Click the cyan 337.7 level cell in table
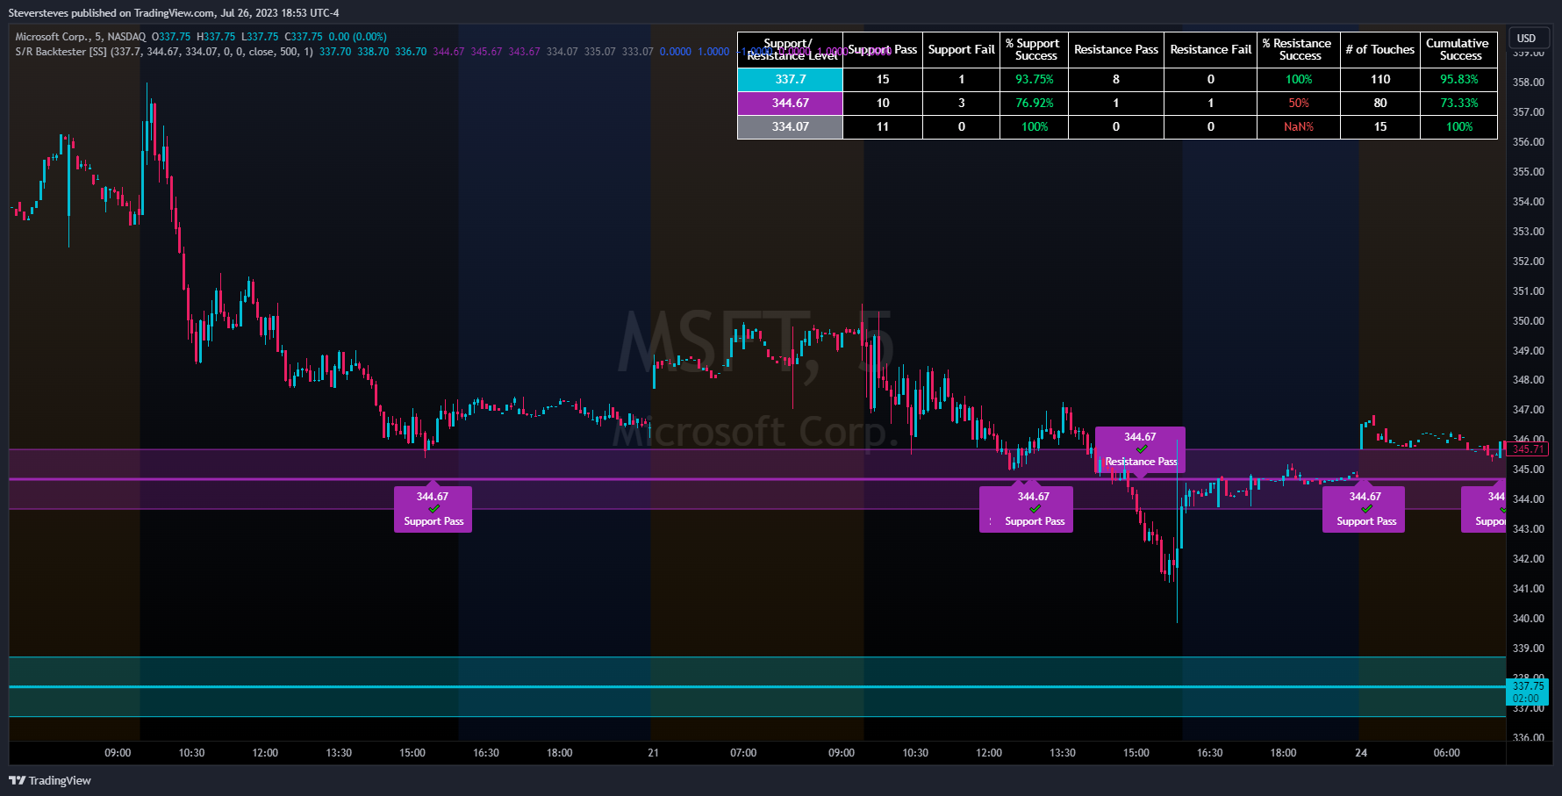The image size is (1562, 796). pyautogui.click(x=790, y=79)
